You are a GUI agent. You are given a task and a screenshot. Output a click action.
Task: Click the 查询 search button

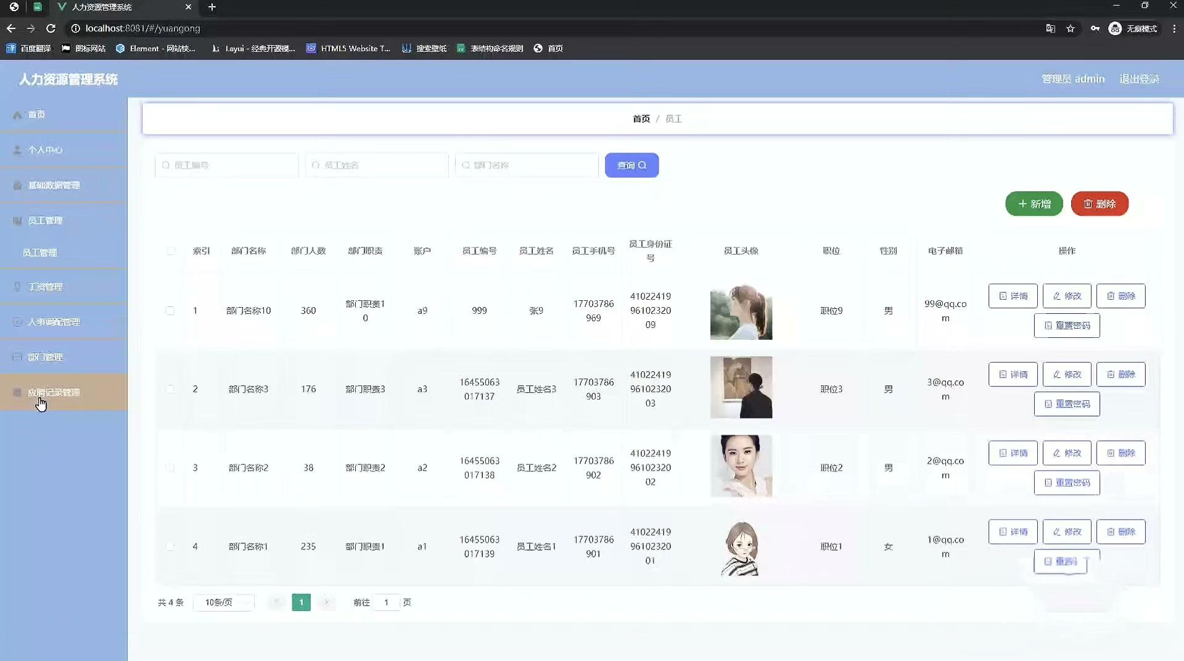point(631,165)
